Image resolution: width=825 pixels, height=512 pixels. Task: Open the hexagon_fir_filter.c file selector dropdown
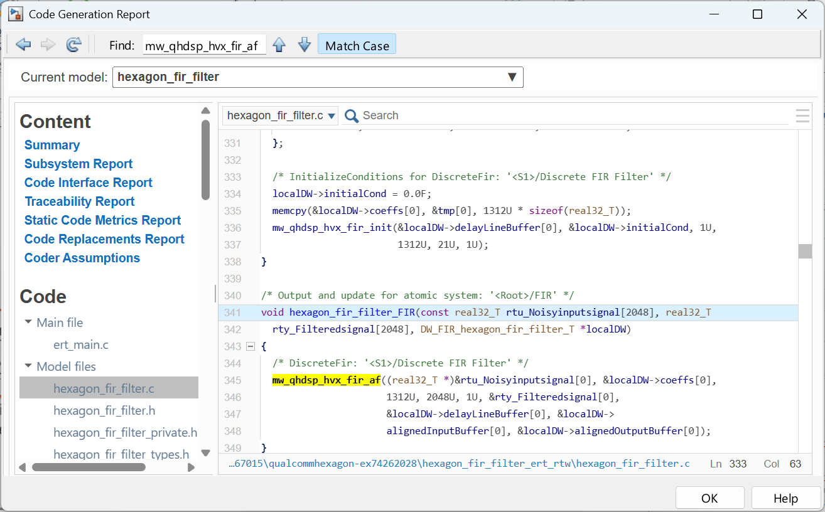[x=280, y=115]
